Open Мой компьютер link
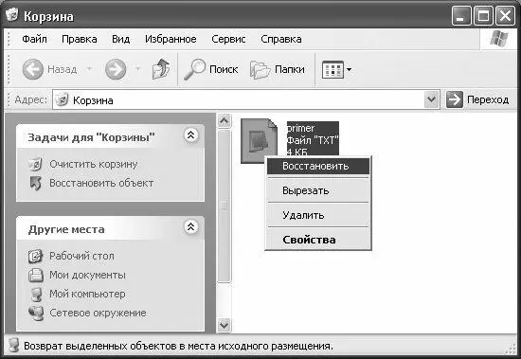 coord(87,294)
